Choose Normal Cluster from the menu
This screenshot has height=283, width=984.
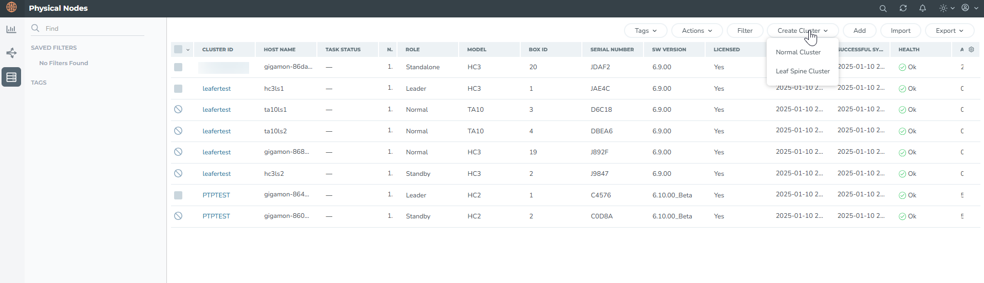coord(798,52)
